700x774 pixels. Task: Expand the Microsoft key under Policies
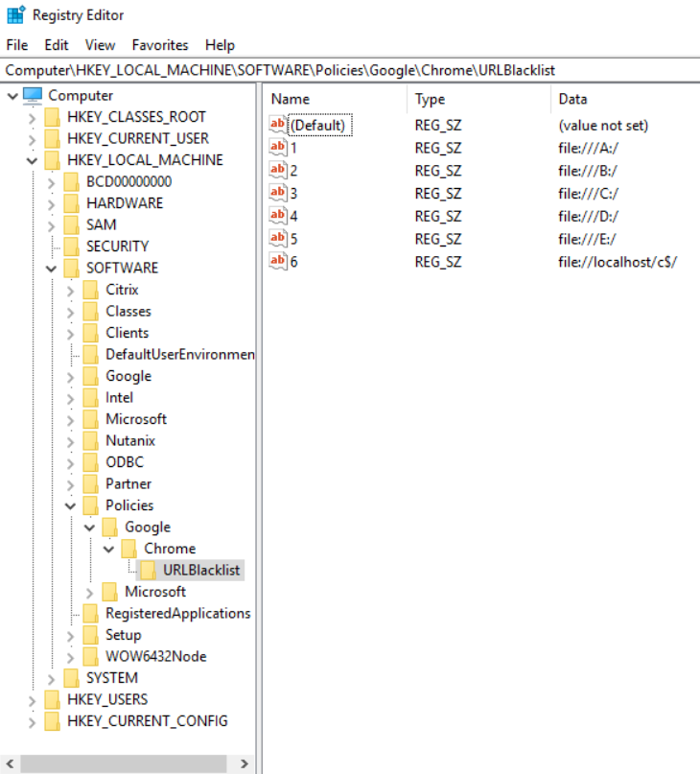(x=89, y=592)
